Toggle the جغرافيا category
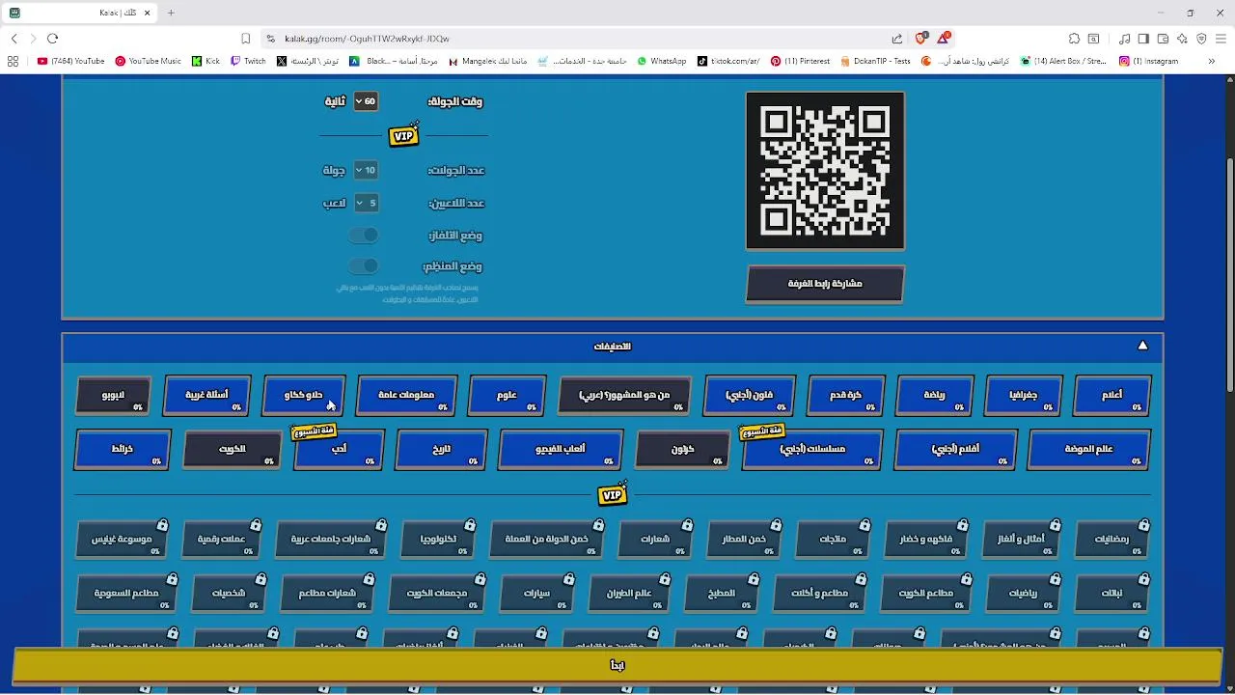The height and width of the screenshot is (695, 1235). tap(1023, 396)
